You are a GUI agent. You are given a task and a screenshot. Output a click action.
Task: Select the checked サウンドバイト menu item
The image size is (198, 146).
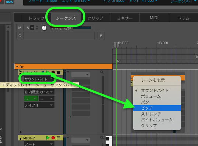(x=157, y=90)
